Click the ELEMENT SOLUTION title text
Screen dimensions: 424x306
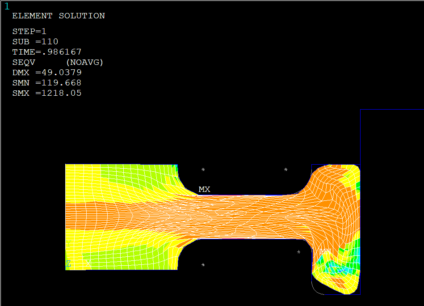59,16
